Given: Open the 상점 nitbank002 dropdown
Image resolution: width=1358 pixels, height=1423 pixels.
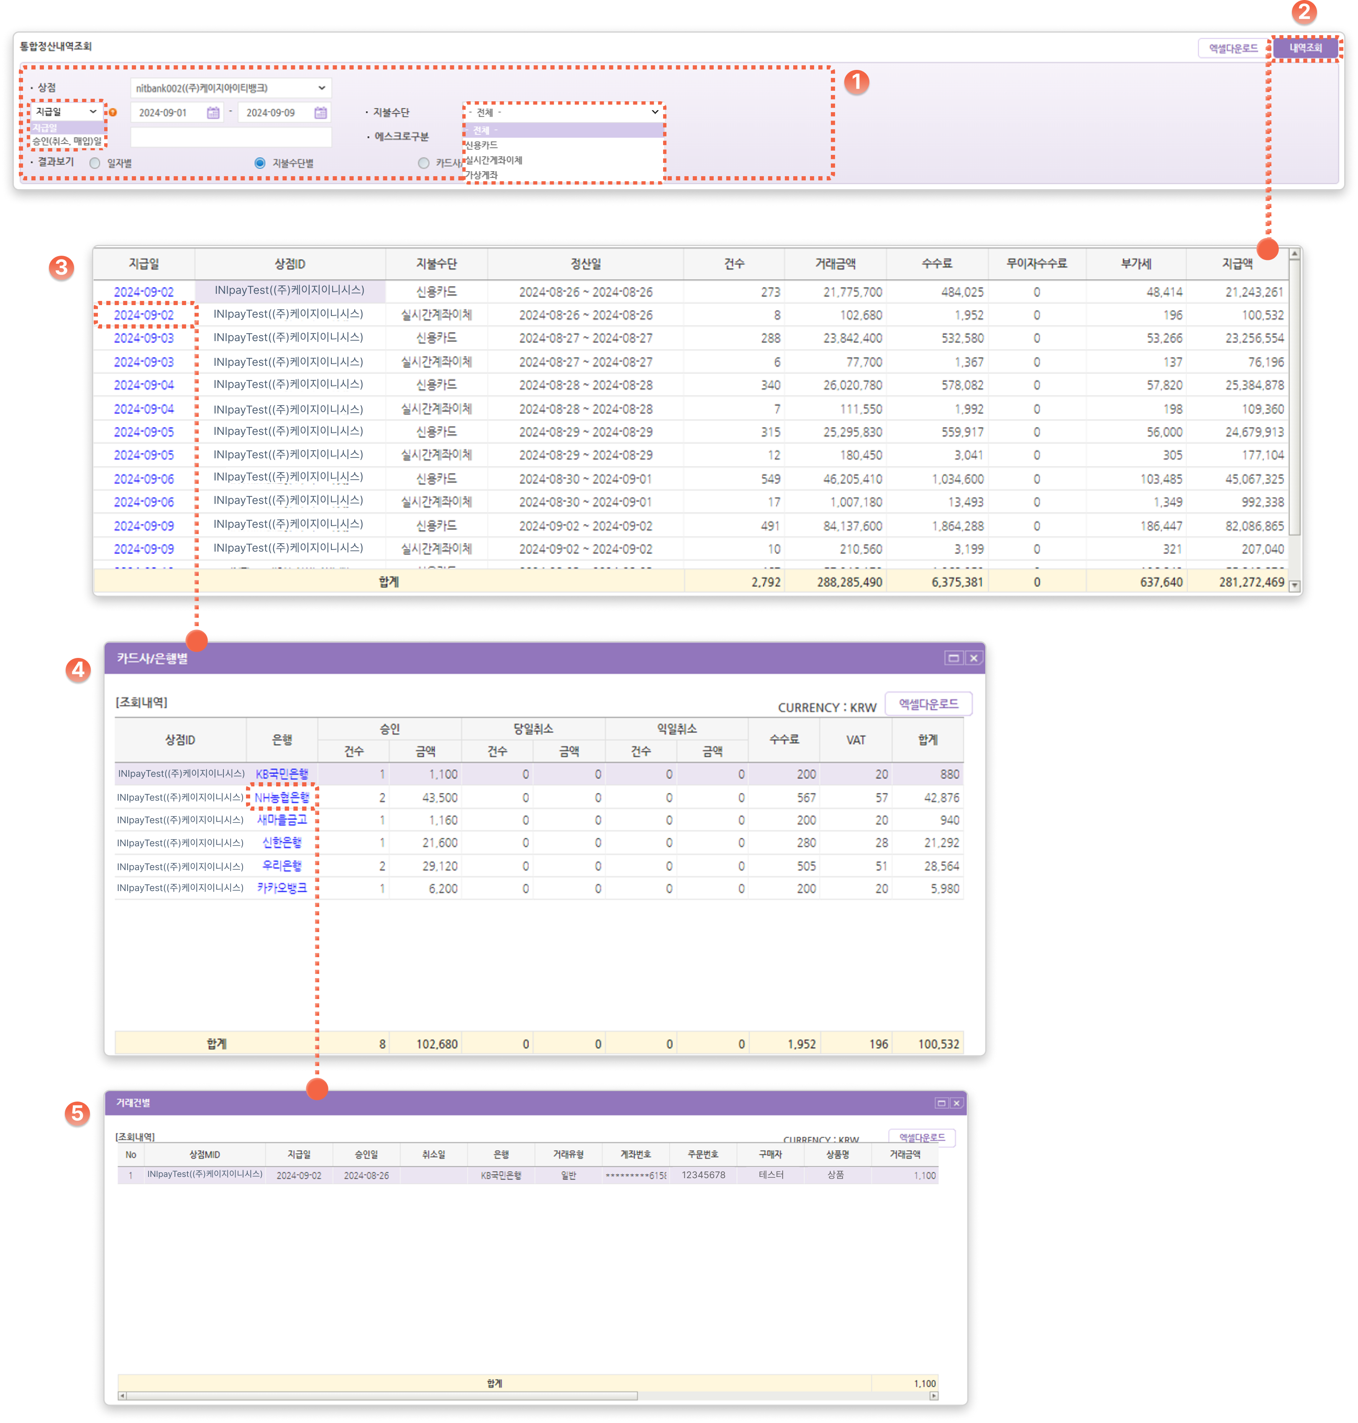Looking at the screenshot, I should pyautogui.click(x=231, y=88).
